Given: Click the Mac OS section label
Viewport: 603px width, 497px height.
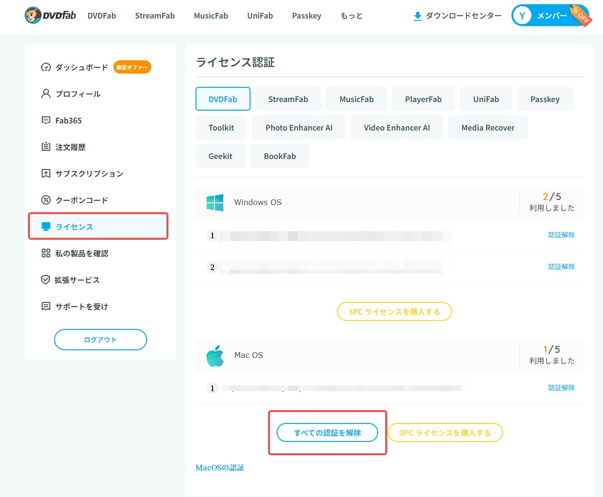Looking at the screenshot, I should click(249, 355).
